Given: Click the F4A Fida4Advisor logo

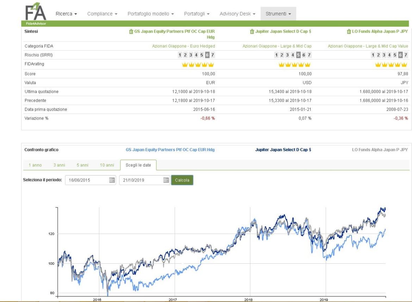Looking at the screenshot, I should pyautogui.click(x=36, y=14).
